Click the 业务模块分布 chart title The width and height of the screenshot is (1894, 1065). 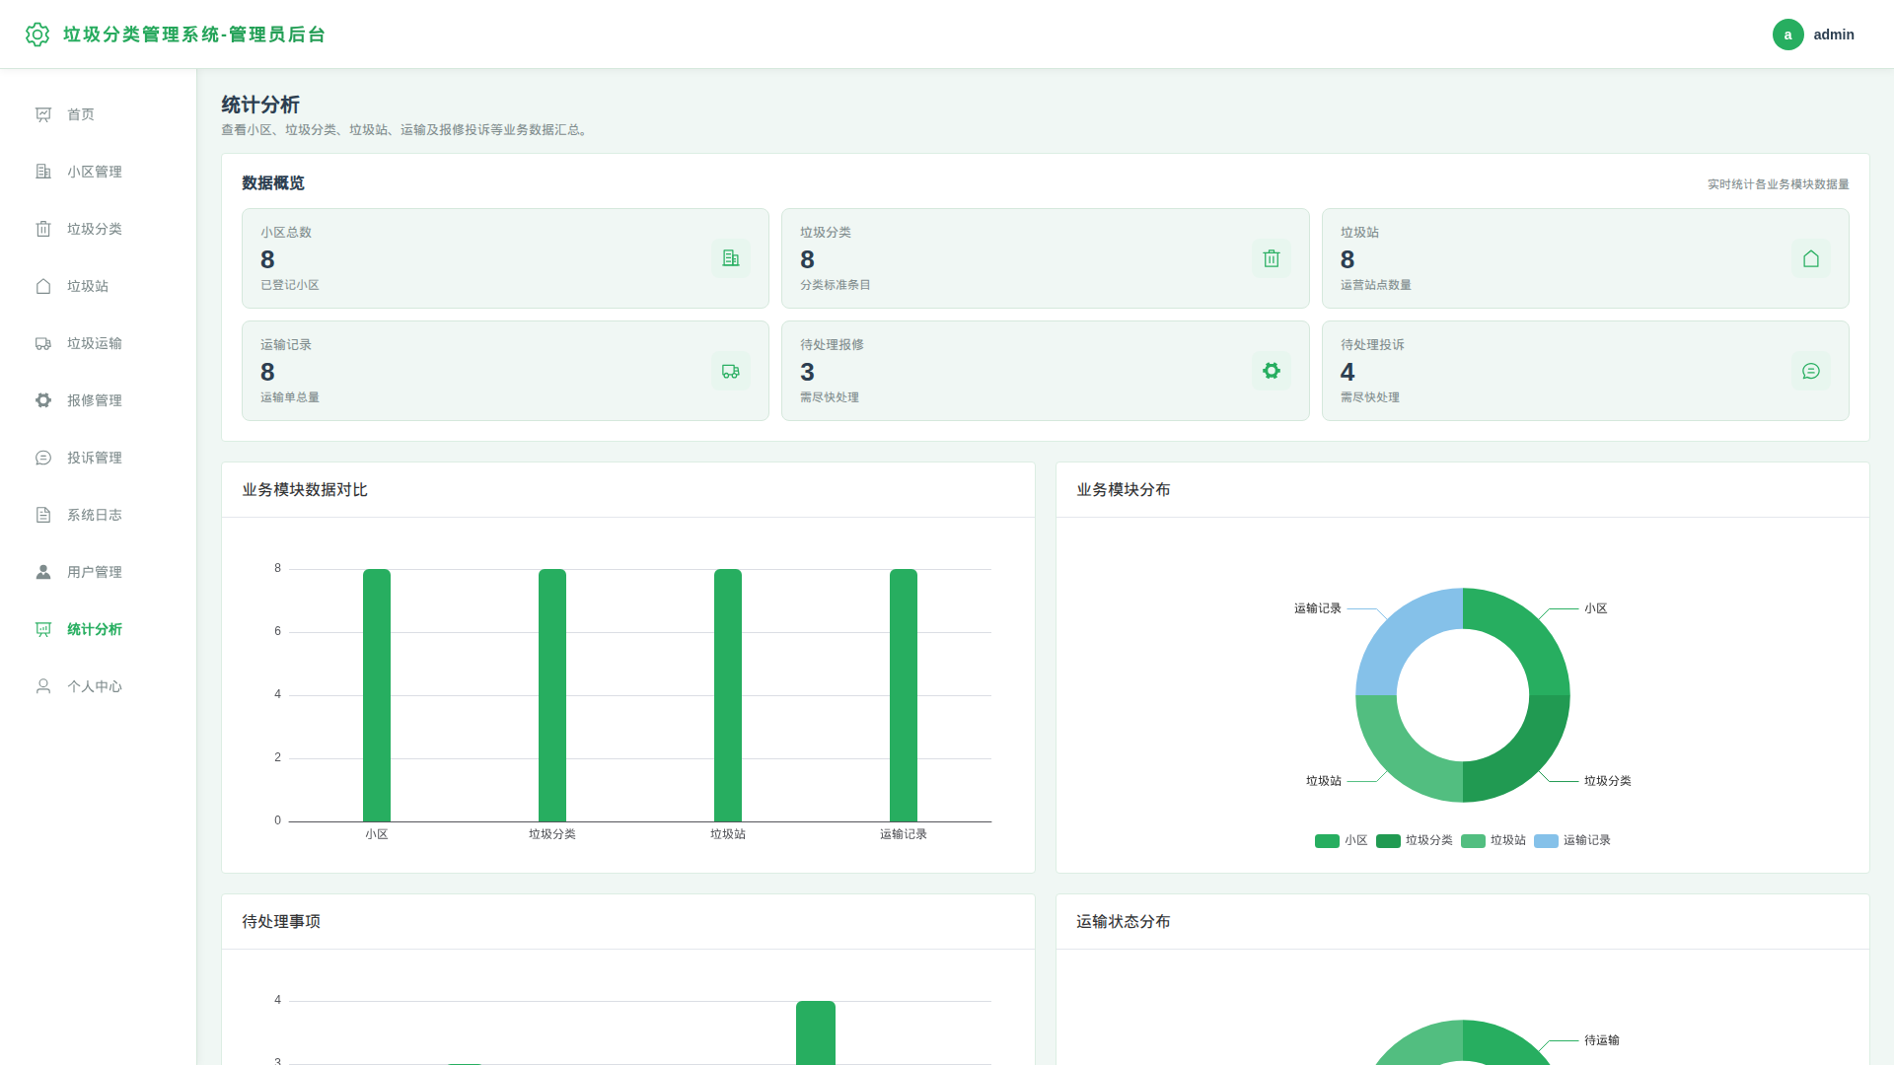1124,490
